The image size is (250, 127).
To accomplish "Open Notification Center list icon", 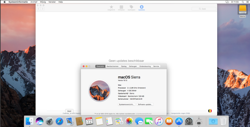I will click(247, 2).
